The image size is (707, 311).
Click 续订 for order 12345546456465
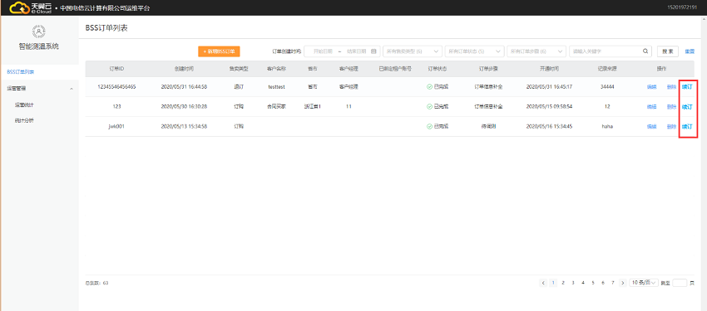[x=687, y=87]
